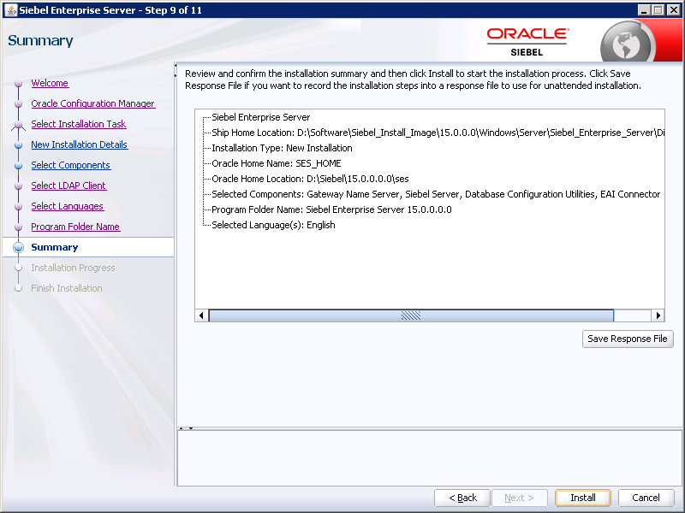Return to New Installation Details step
685x513 pixels.
click(79, 144)
